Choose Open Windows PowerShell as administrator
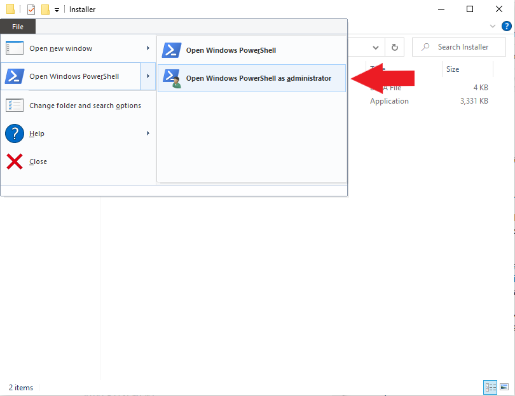The width and height of the screenshot is (515, 396). [x=252, y=78]
